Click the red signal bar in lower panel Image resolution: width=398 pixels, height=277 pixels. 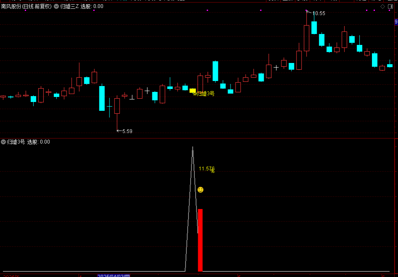[200, 240]
